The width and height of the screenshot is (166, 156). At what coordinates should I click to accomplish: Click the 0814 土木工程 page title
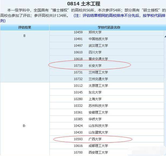coord(84,4)
